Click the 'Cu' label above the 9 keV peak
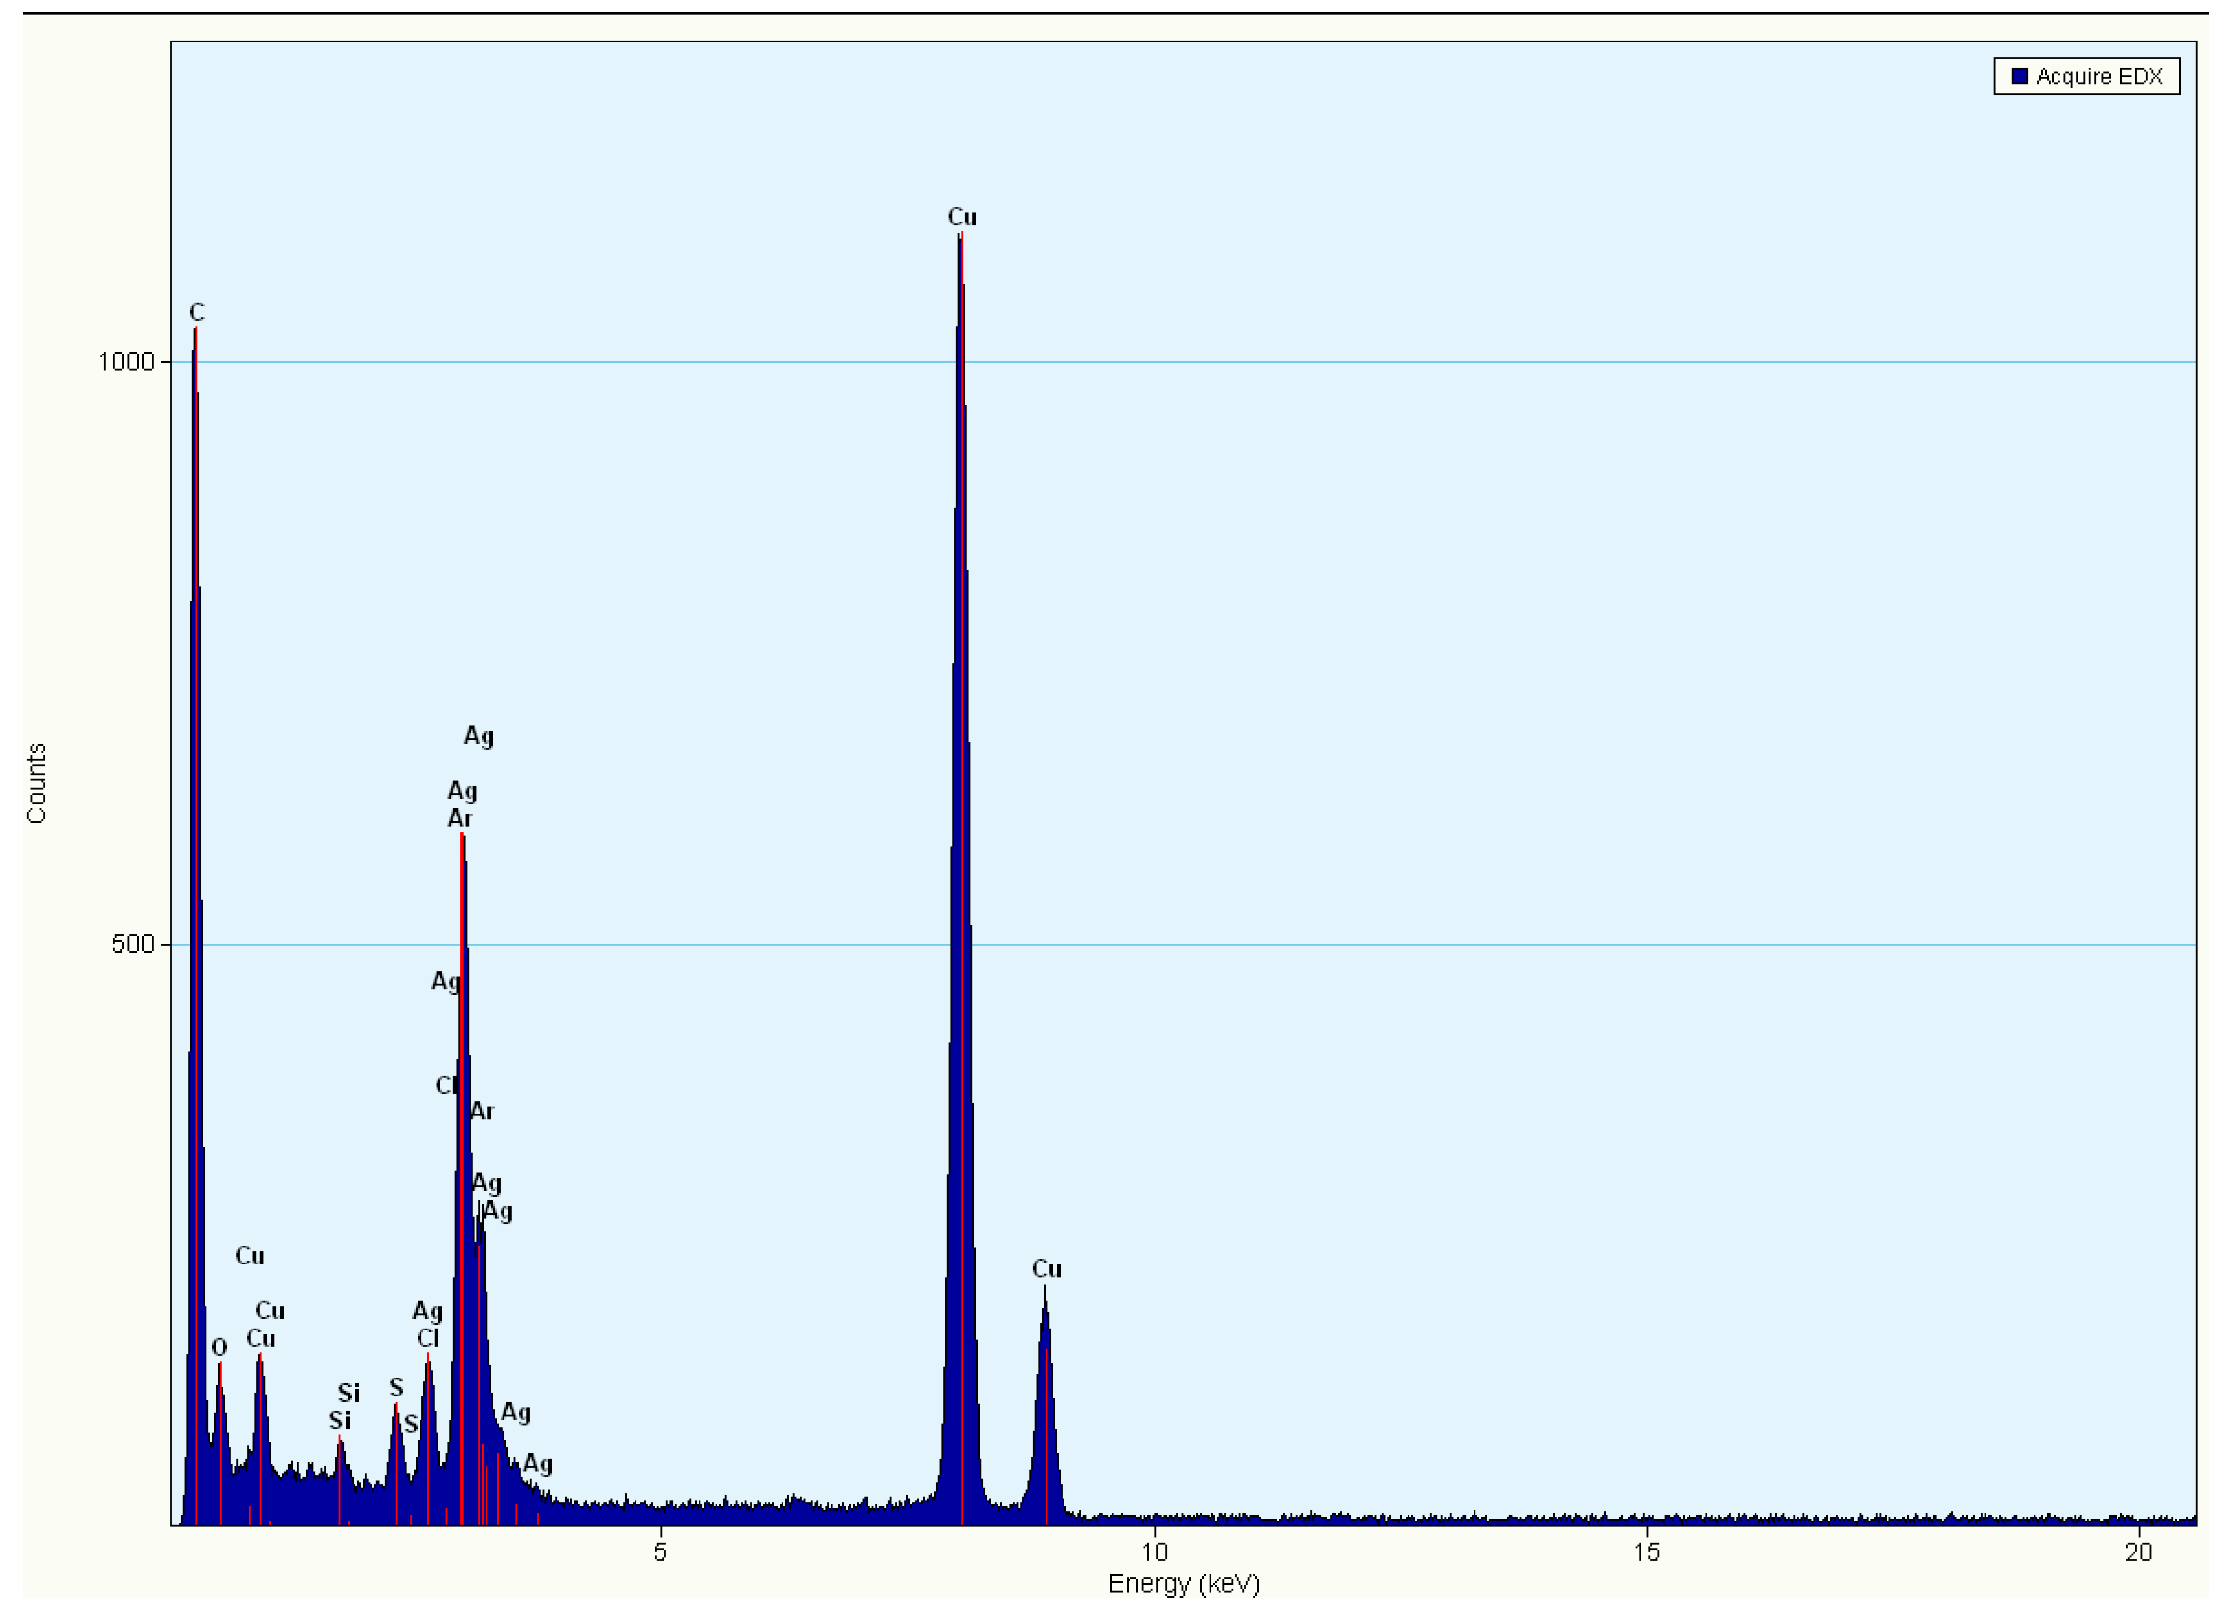2225x1618 pixels. (x=1046, y=1268)
